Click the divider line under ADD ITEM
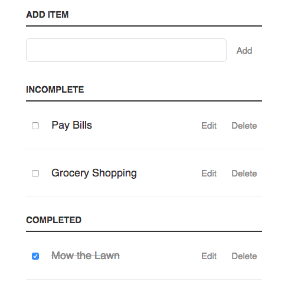 (x=144, y=26)
